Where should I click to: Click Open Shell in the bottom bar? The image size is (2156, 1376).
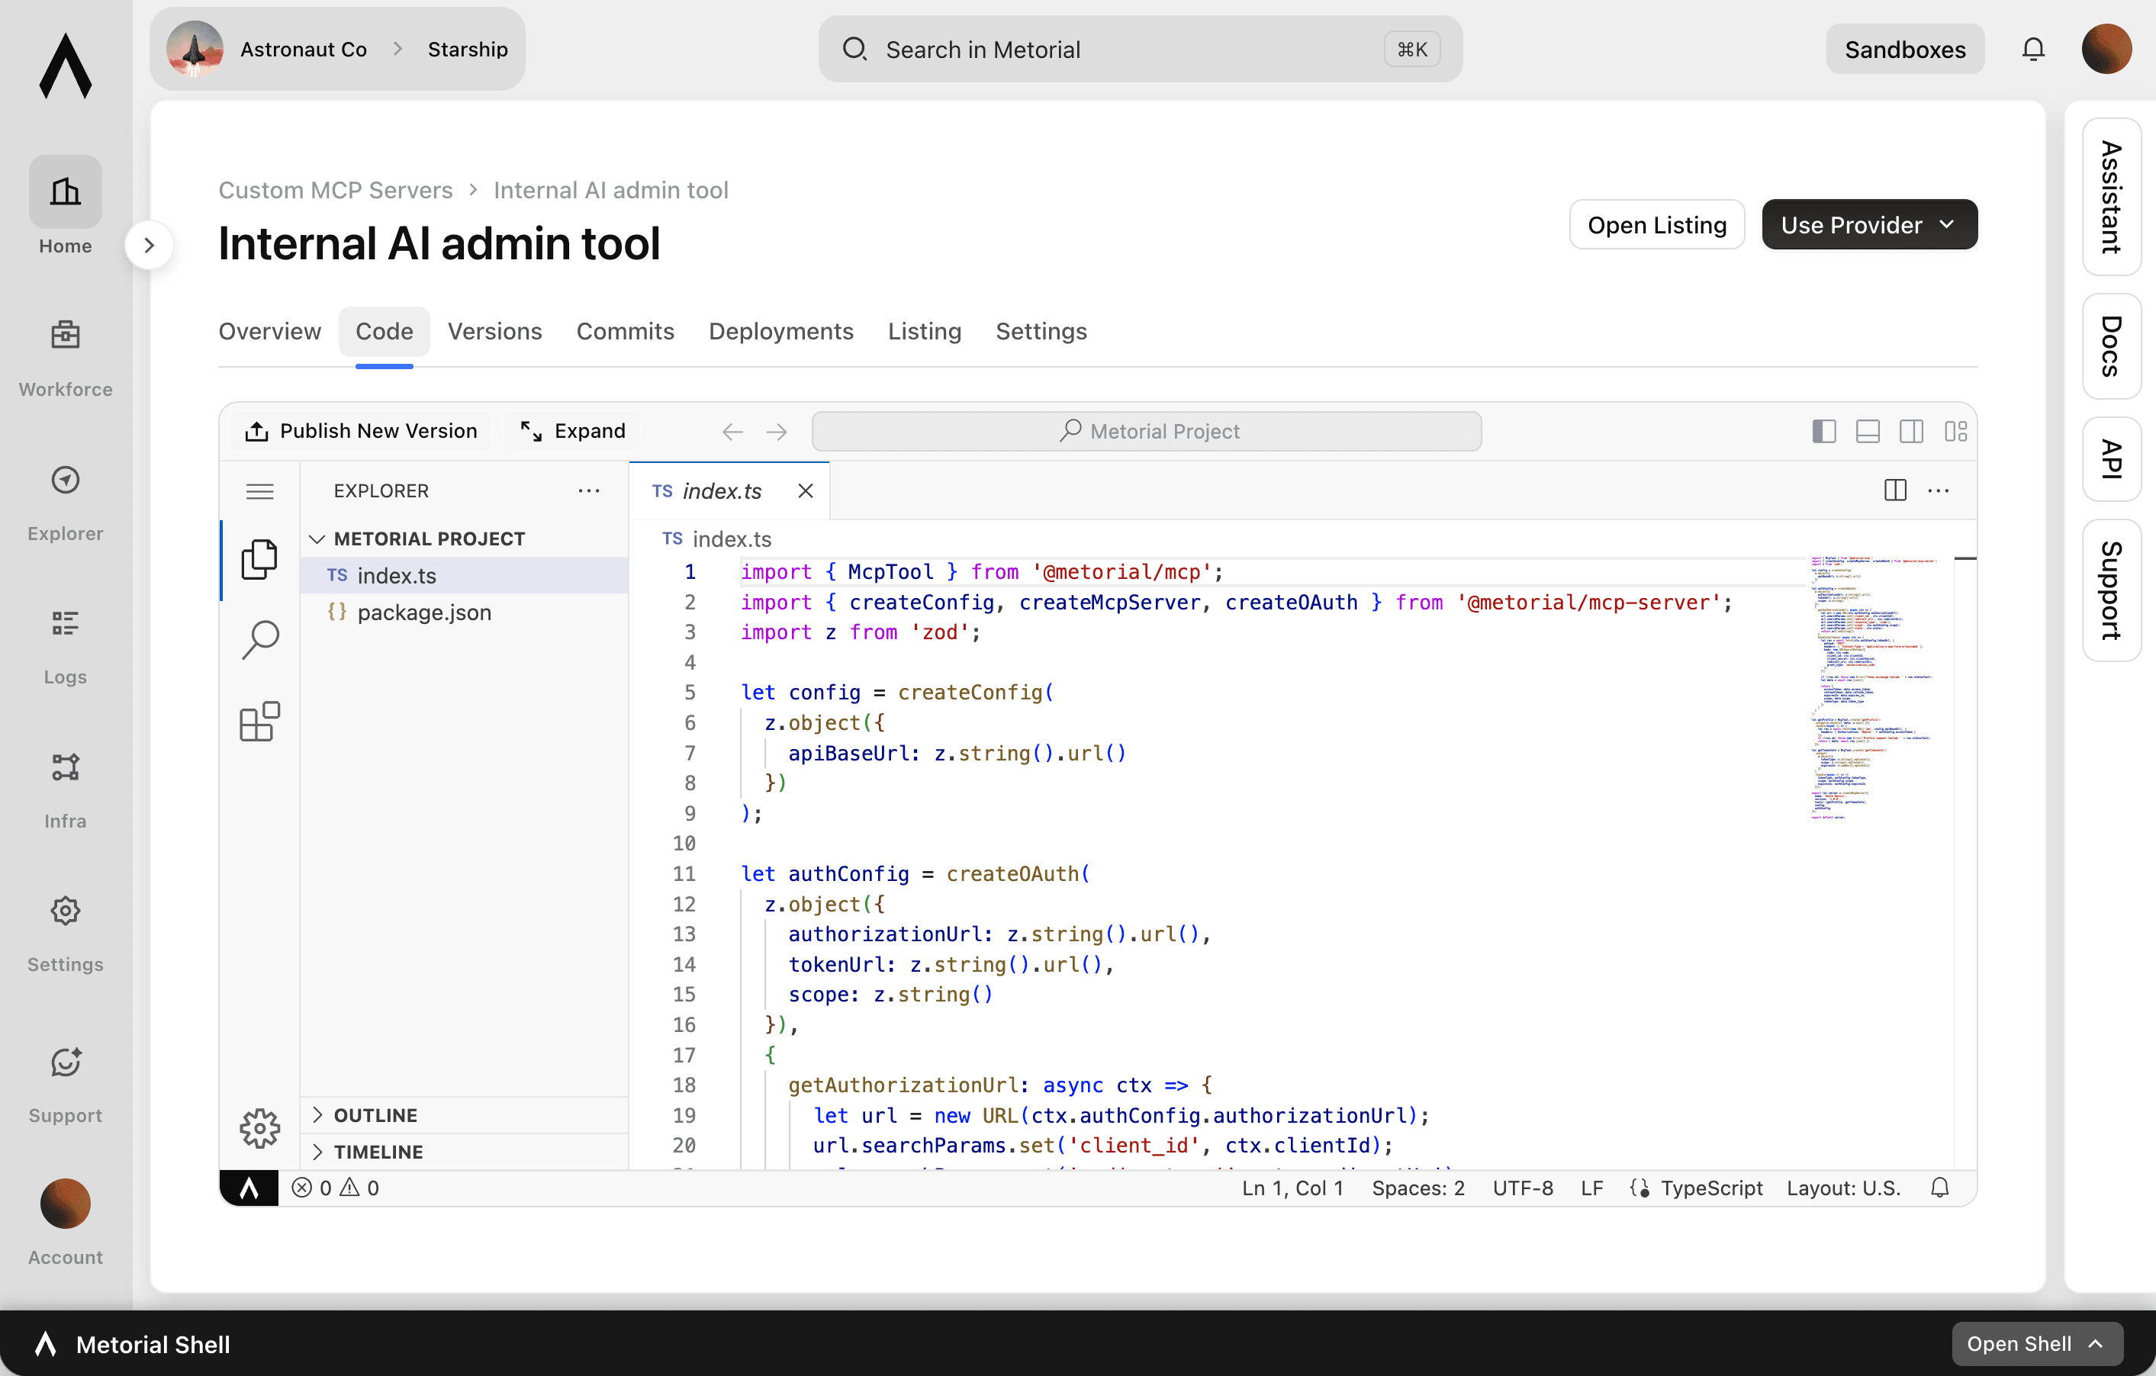2037,1344
